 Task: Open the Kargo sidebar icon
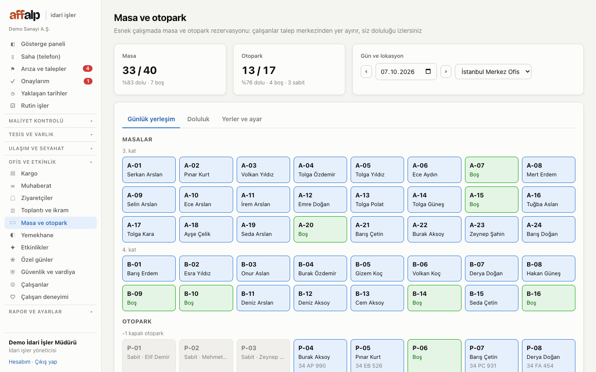13,174
